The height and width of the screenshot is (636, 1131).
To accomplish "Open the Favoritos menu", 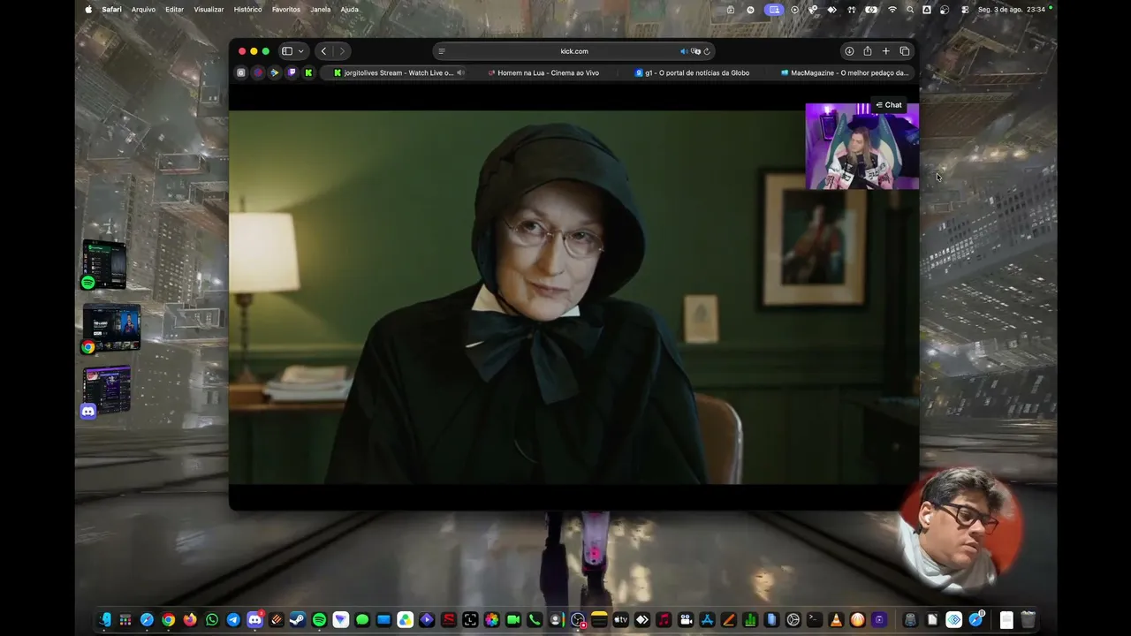I will 286,10.
